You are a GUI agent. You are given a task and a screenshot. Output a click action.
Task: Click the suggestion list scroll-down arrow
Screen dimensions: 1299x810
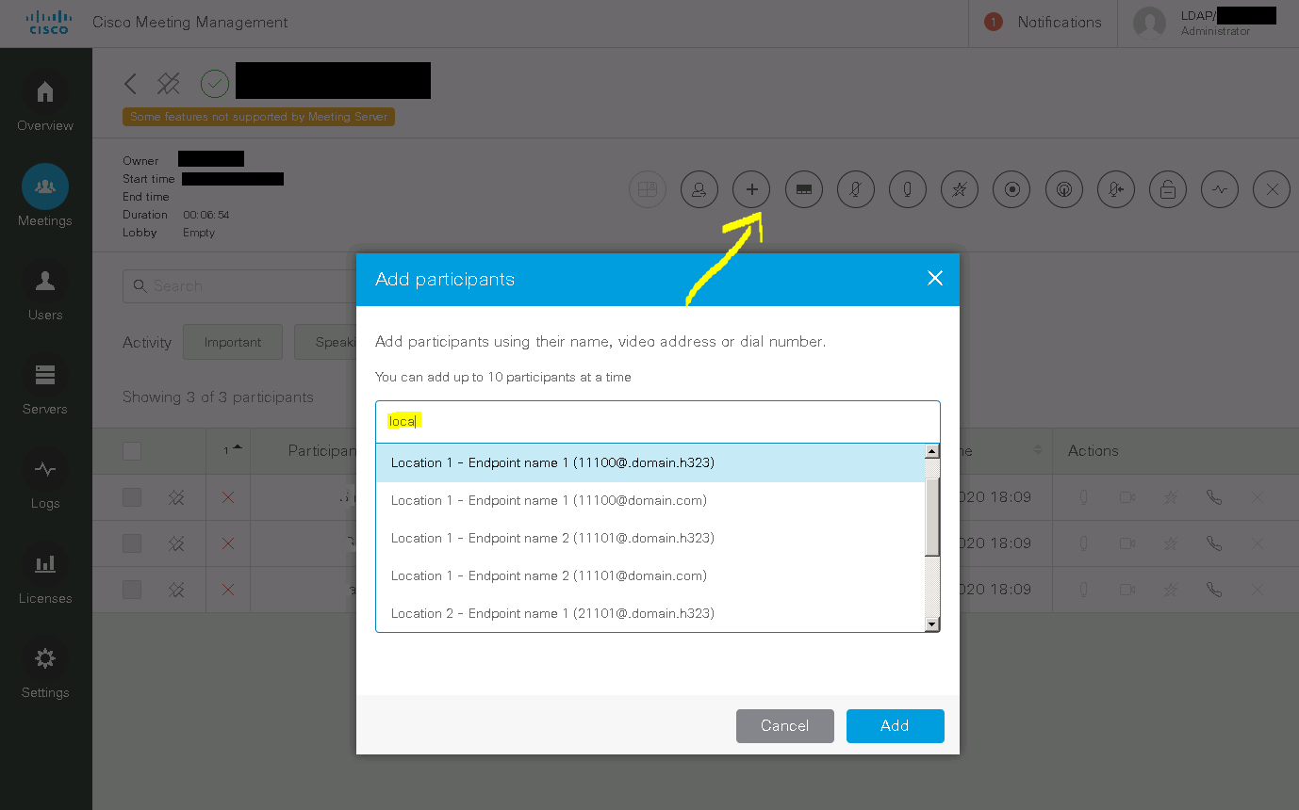pyautogui.click(x=932, y=624)
